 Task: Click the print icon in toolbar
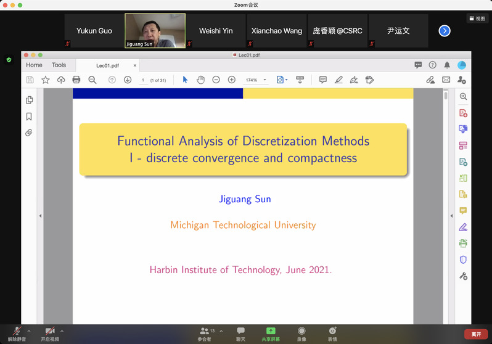[x=76, y=80]
